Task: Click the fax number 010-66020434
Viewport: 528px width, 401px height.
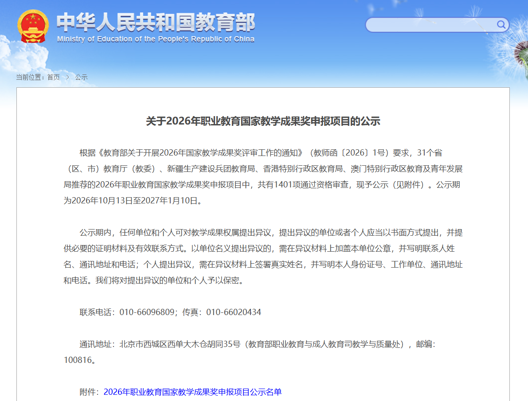Action: (x=234, y=312)
